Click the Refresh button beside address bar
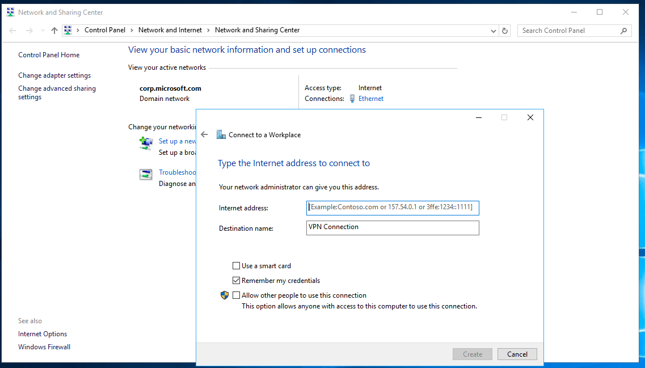The height and width of the screenshot is (368, 645). coord(505,31)
